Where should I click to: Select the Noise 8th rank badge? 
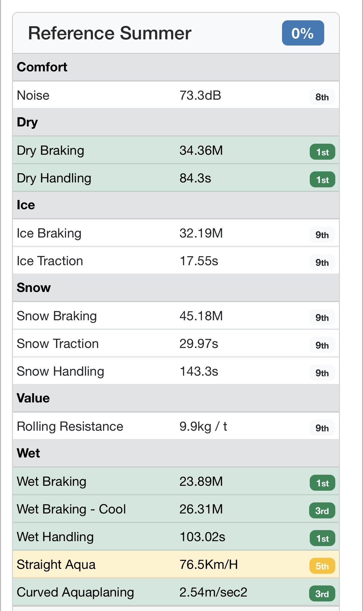(322, 97)
